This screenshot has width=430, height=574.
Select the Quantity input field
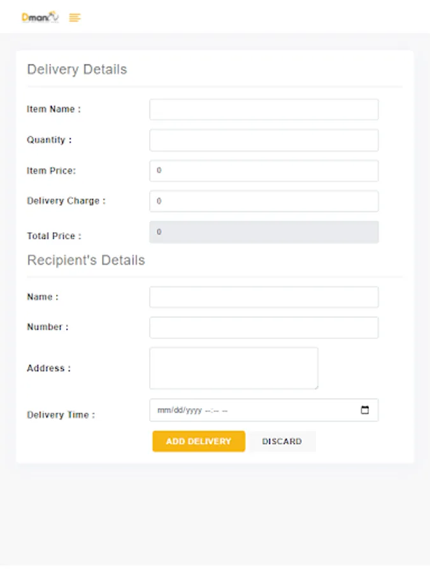point(264,140)
